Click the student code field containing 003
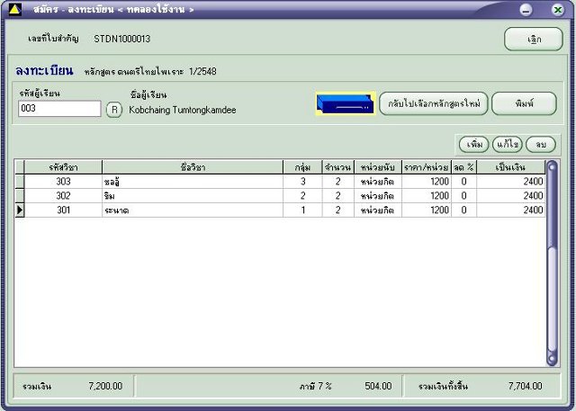The width and height of the screenshot is (576, 411). point(59,109)
